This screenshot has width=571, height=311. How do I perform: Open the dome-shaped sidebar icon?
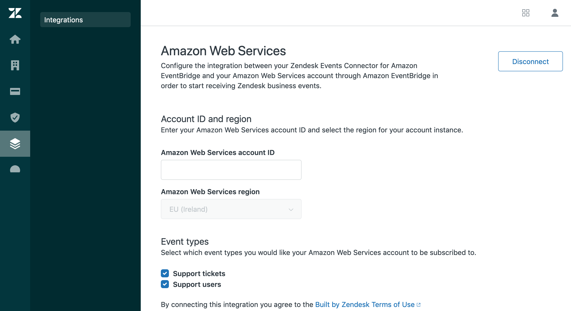[x=15, y=169]
